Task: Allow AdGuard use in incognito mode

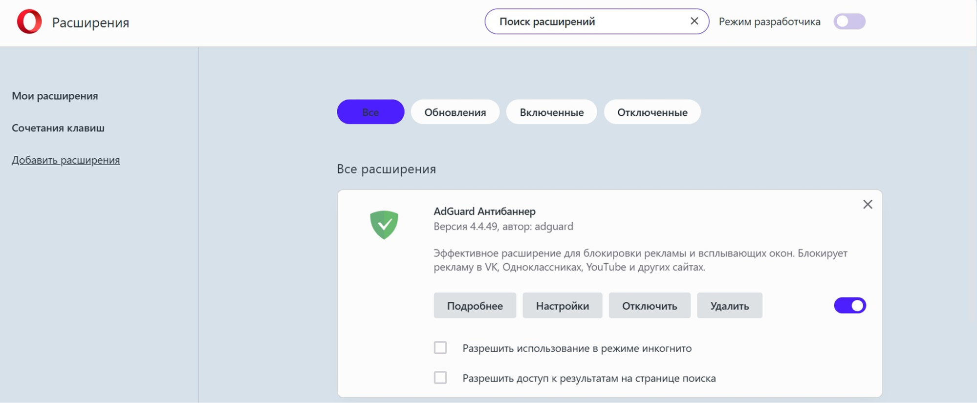Action: pyautogui.click(x=440, y=348)
